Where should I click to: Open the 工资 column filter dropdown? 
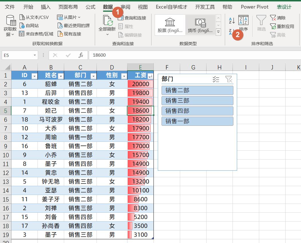pos(150,75)
